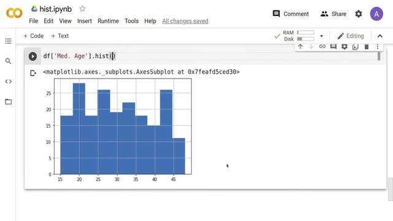Open notebook settings gear
Screen dimensions: 393x221
(x=359, y=14)
